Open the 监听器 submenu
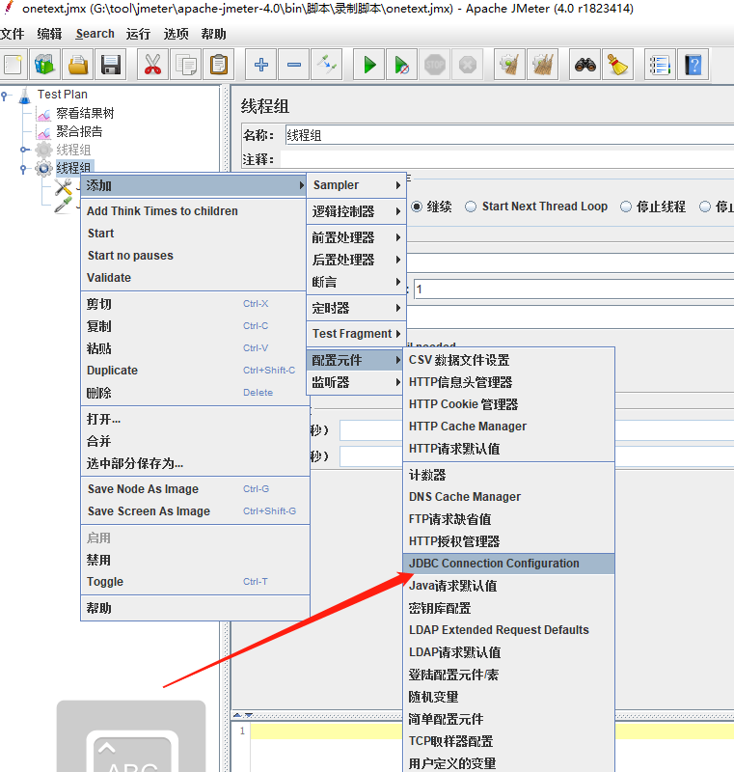 [x=356, y=382]
